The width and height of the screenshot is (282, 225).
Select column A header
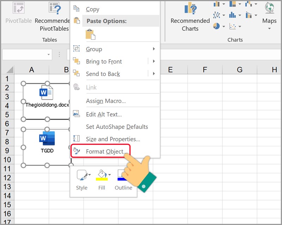(32, 70)
